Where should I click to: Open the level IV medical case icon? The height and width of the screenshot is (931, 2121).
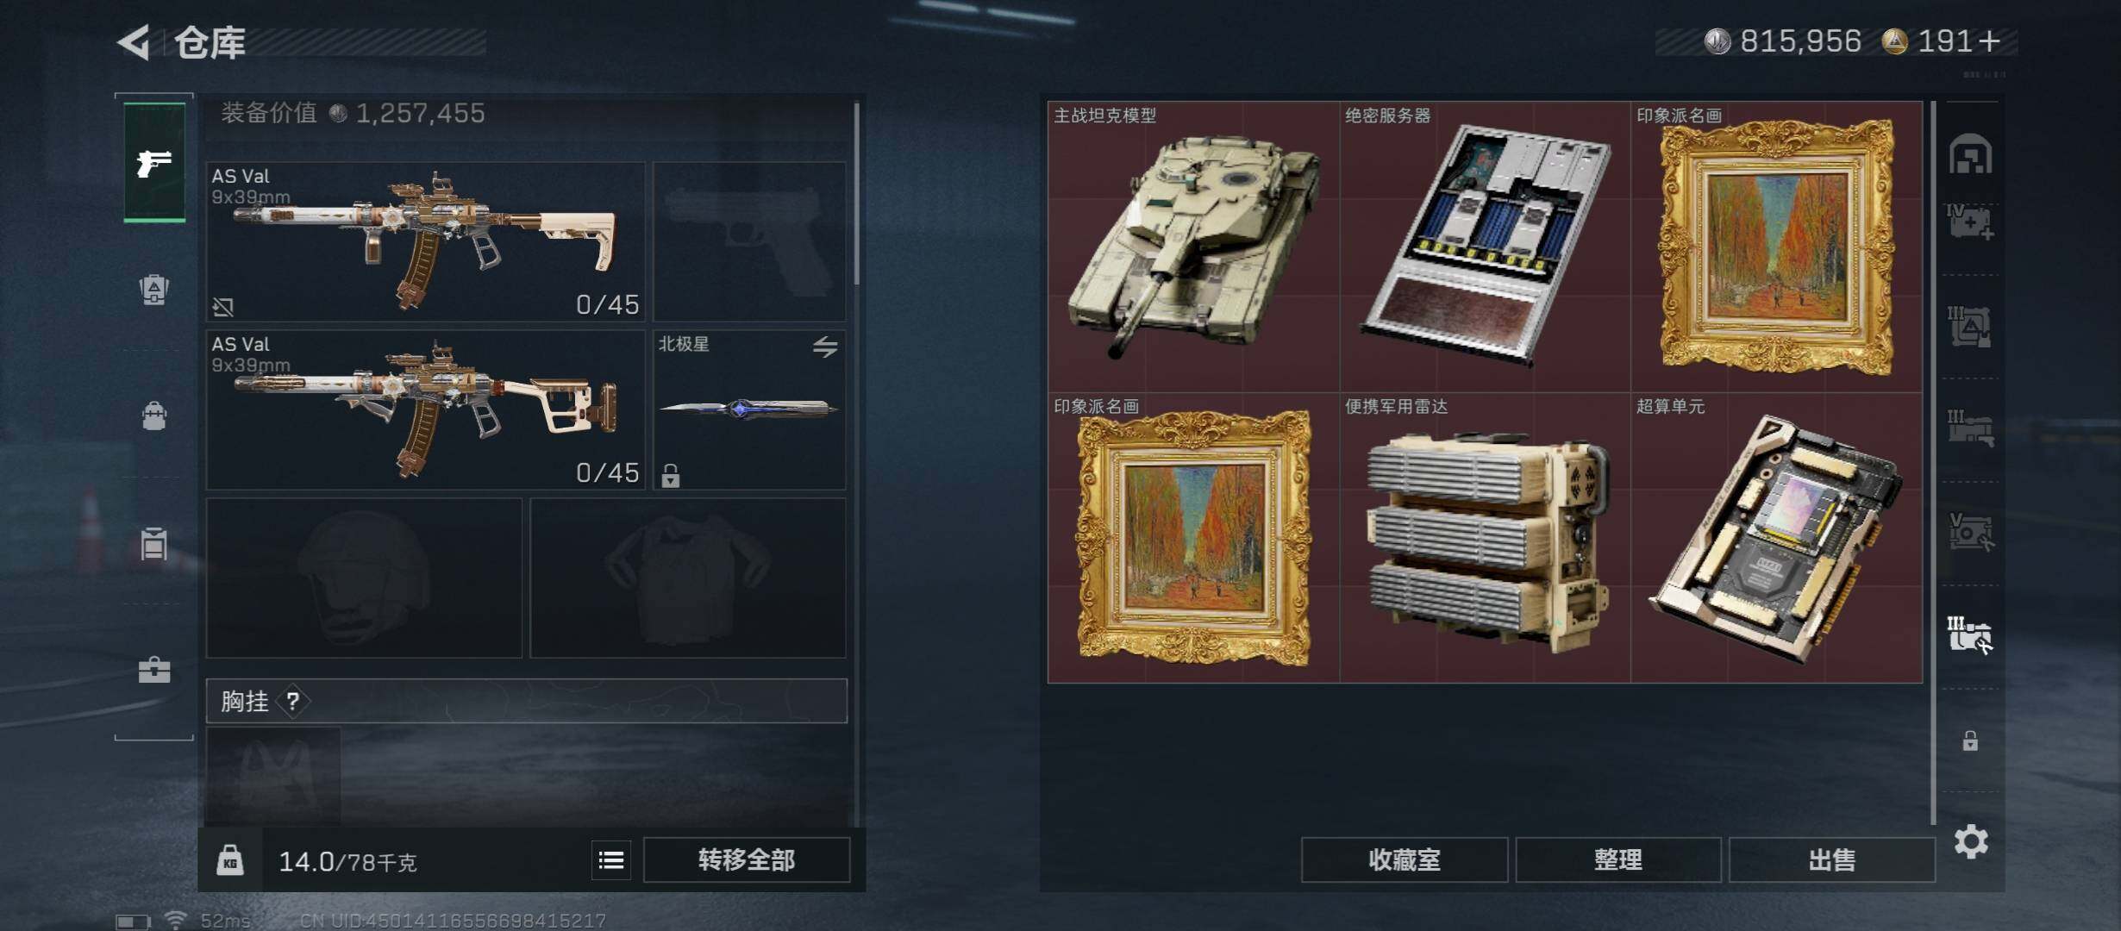coord(1970,222)
